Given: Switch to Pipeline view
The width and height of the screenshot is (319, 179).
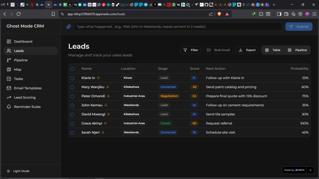Looking at the screenshot, I should click(297, 50).
